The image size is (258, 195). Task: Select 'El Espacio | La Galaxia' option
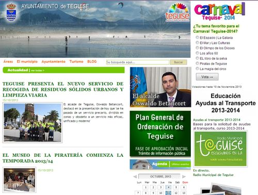[x=197, y=37]
